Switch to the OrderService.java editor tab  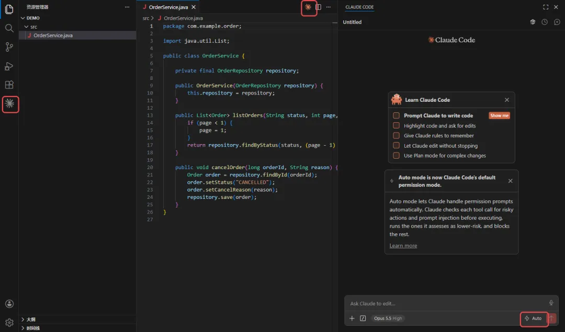click(168, 7)
